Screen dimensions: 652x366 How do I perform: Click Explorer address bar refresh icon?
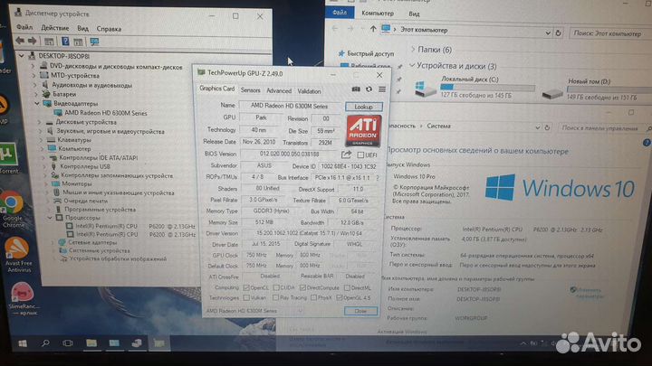(x=558, y=33)
